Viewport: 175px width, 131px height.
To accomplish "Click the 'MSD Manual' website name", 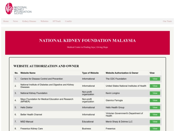I will click(27, 122).
